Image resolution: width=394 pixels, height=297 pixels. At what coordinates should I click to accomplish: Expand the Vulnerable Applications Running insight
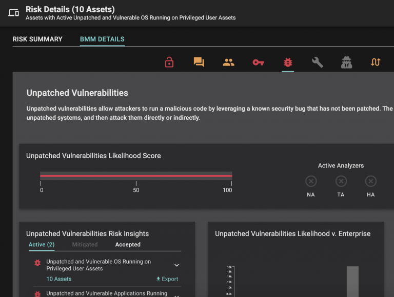[x=176, y=295]
